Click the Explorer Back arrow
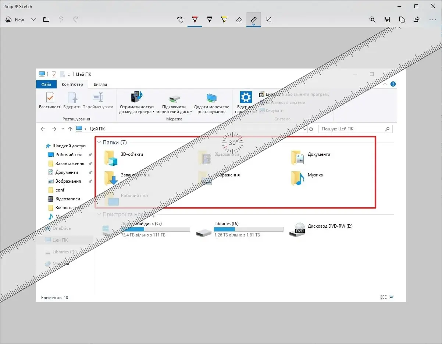 [x=43, y=129]
